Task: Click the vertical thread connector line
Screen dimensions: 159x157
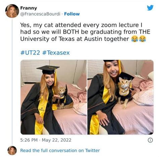Action: [x=12, y=82]
